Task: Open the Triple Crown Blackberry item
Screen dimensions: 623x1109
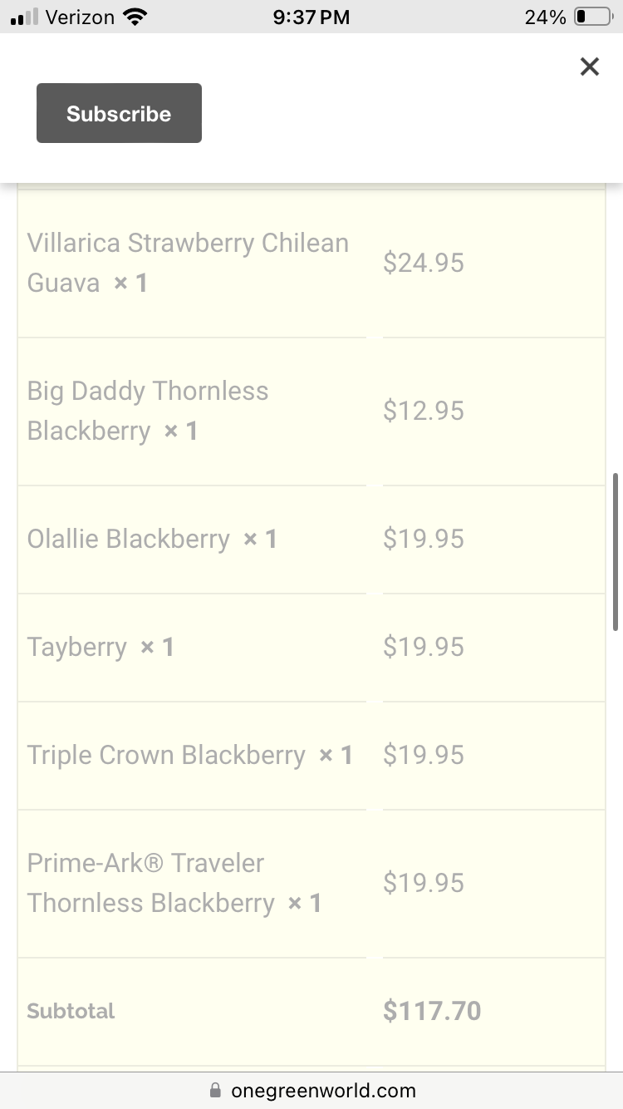Action: (166, 755)
